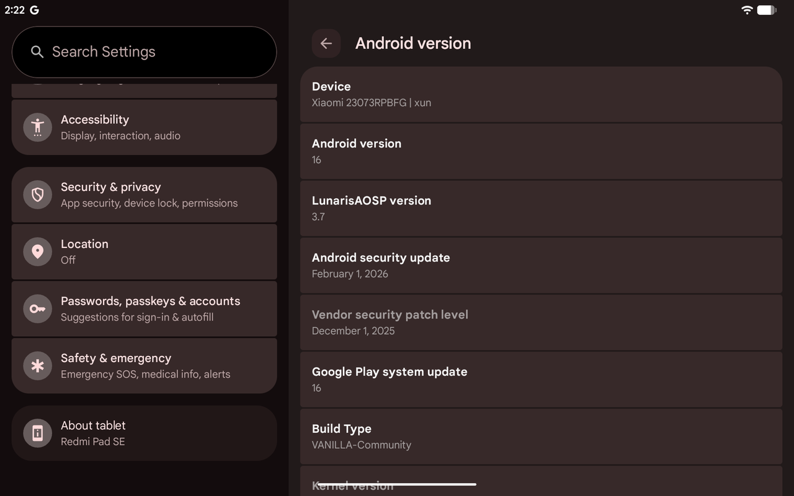794x496 pixels.
Task: Tap the Build Type VANILLA-Community row
Action: 541,436
